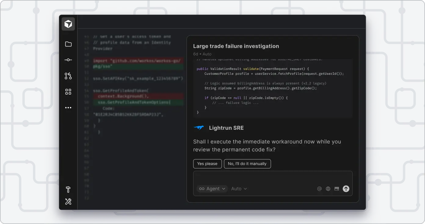Click the Lightrun SRE logo

pyautogui.click(x=199, y=128)
